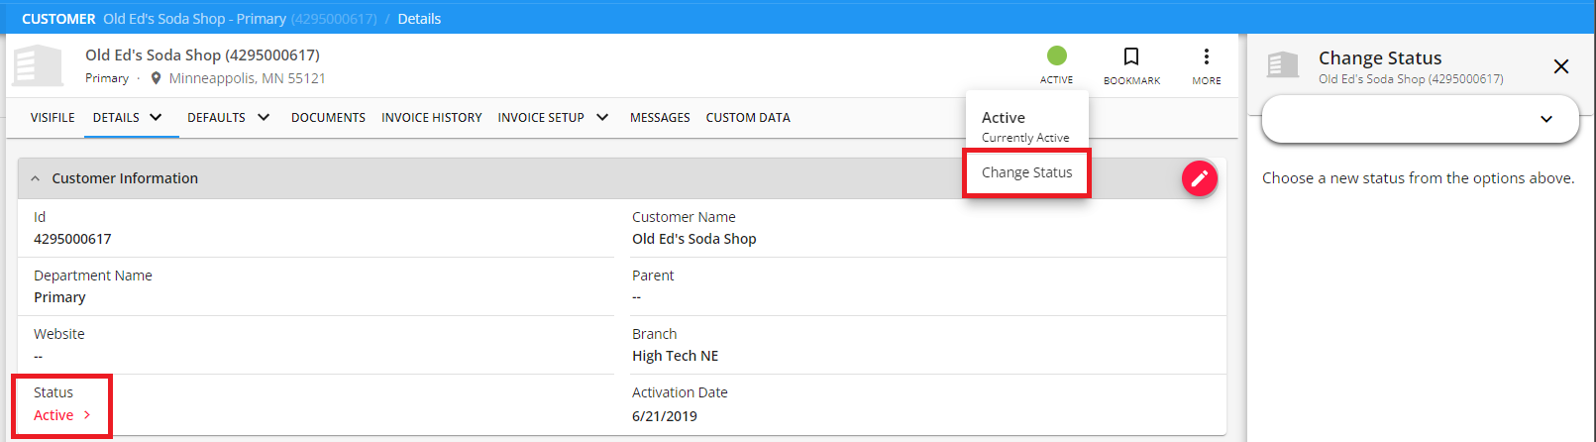Click the Change Status panel building icon
The image size is (1596, 442).
tap(1283, 65)
